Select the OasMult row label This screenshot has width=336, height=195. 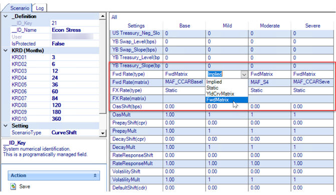pyautogui.click(x=121, y=115)
